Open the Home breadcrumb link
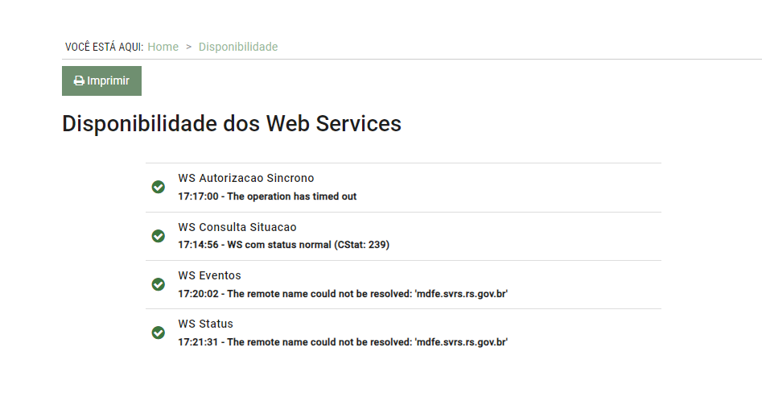Screen dimensions: 762x409 [x=163, y=47]
